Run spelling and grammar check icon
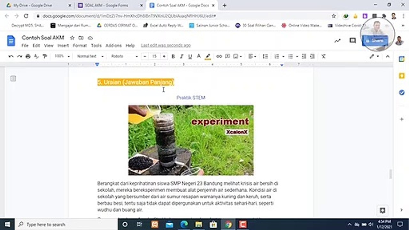The width and height of the screenshot is (409, 230). [36, 56]
